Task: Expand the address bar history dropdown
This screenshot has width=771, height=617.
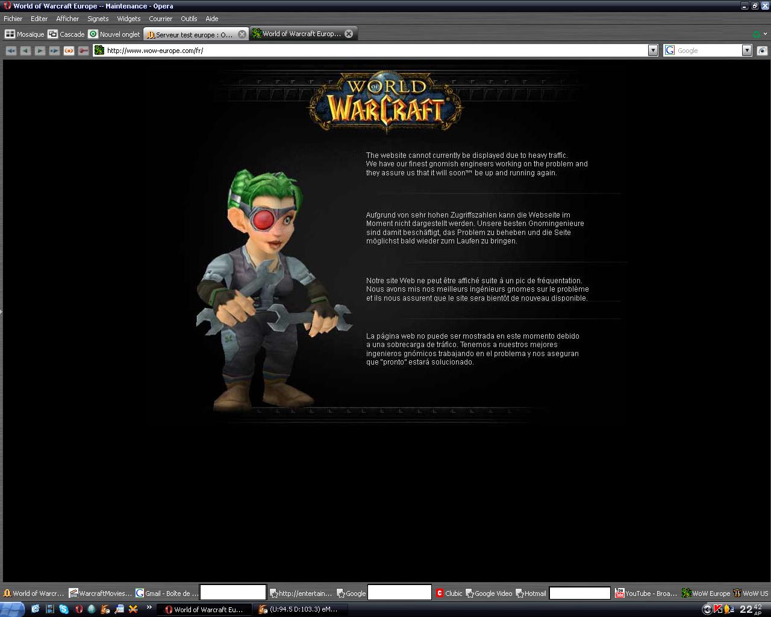Action: 653,51
